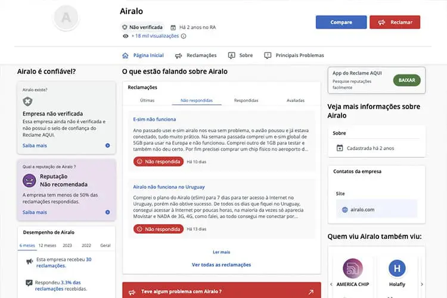Click the Não verificada label in header
The height and width of the screenshot is (298, 447).
[145, 27]
